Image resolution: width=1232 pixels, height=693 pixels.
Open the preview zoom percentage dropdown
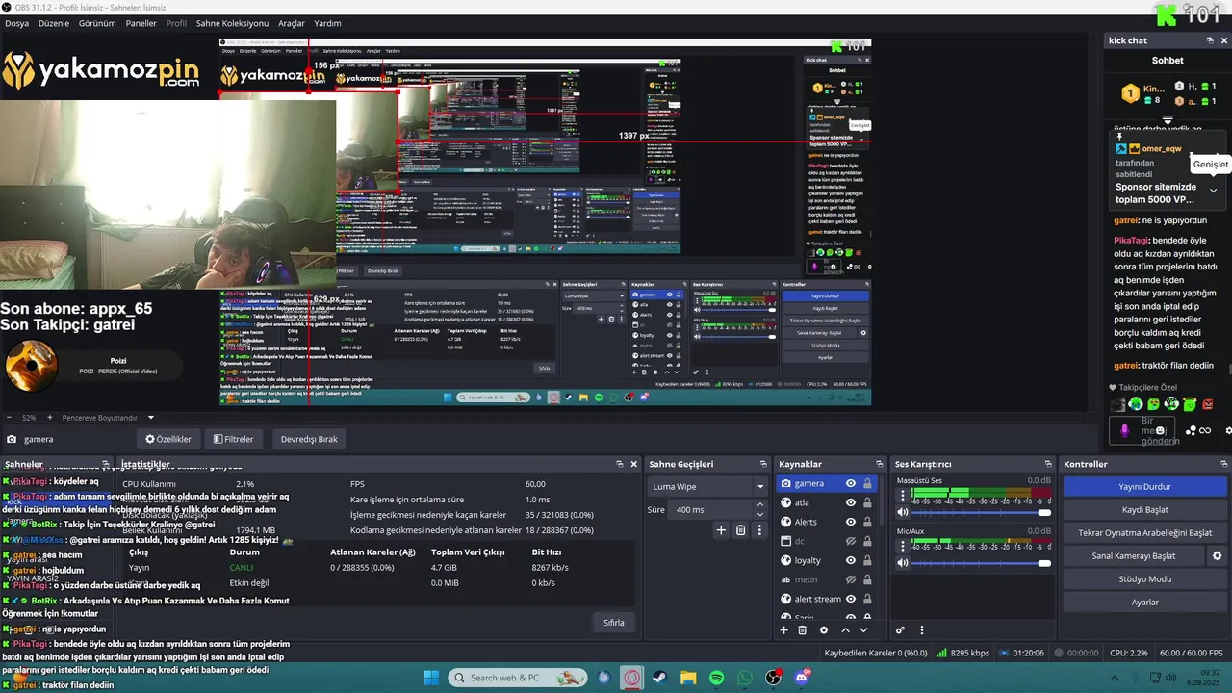(28, 418)
